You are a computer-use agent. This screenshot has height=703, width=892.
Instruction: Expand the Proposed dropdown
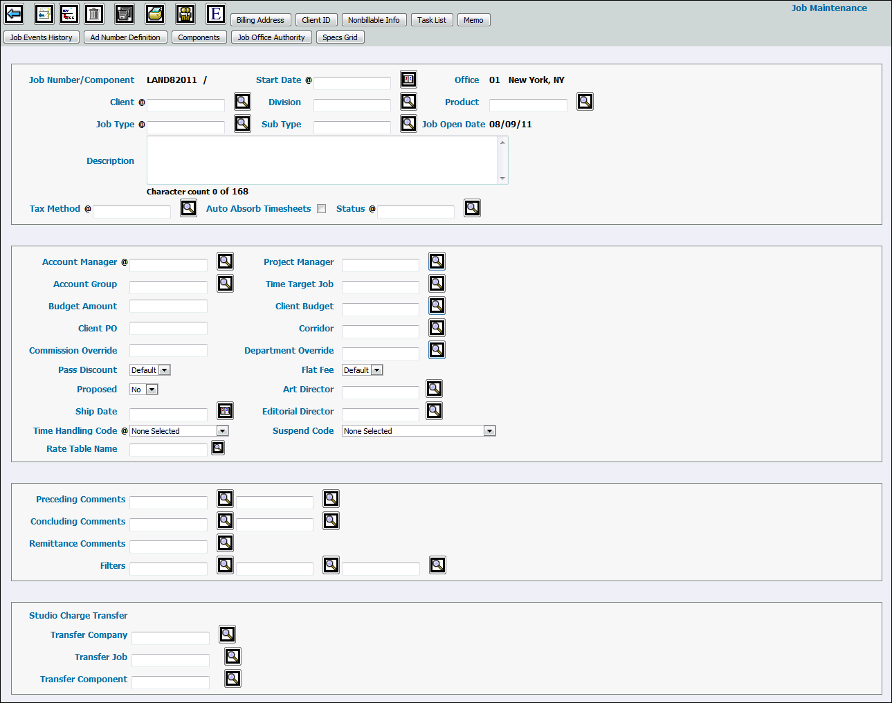tap(152, 390)
